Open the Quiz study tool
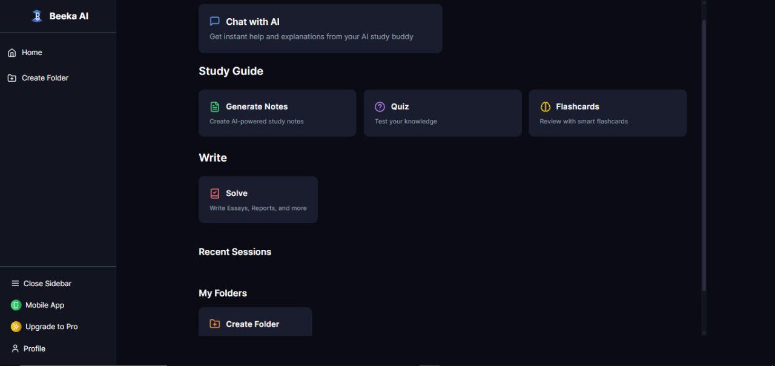Viewport: 775px width, 366px height. [x=443, y=113]
